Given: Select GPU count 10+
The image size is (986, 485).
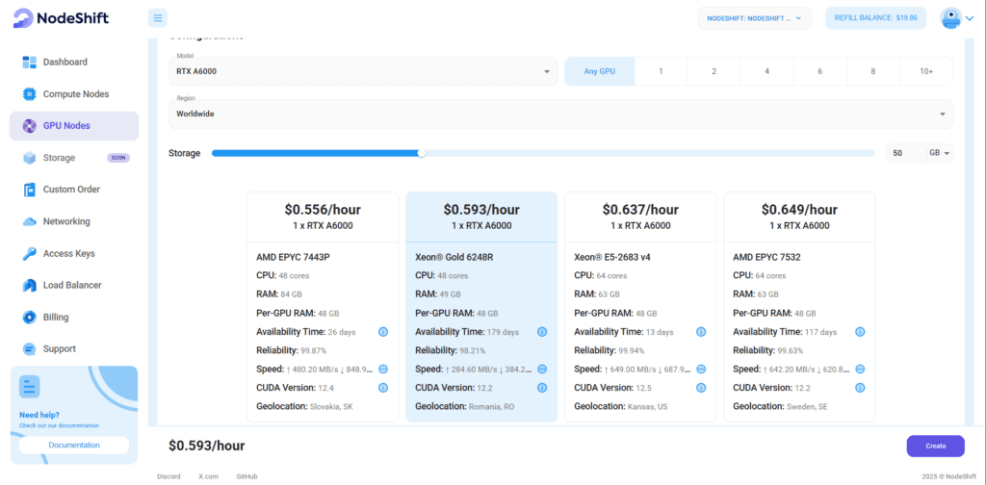Looking at the screenshot, I should click(926, 71).
